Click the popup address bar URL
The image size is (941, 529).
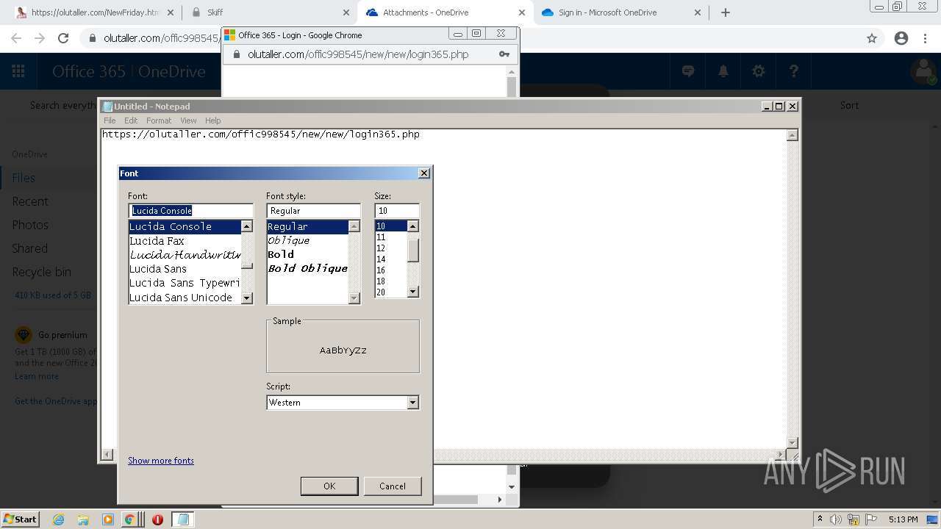pos(358,54)
